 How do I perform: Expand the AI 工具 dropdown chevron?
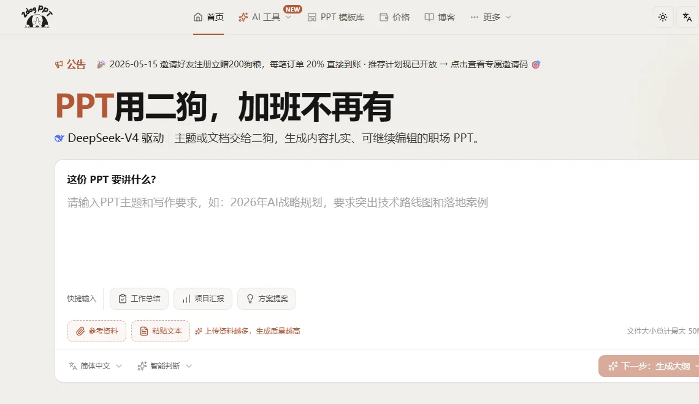coord(288,17)
